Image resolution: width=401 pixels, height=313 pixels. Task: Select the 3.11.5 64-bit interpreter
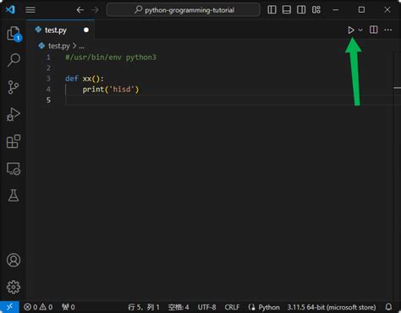click(x=332, y=307)
